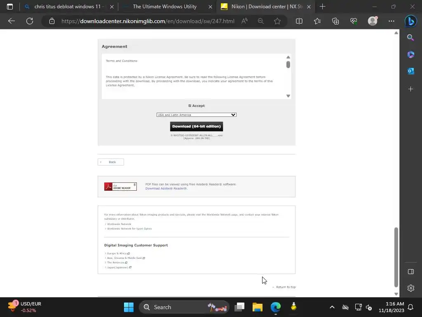
Task: Open Download Adobe Reader link
Action: pyautogui.click(x=166, y=188)
